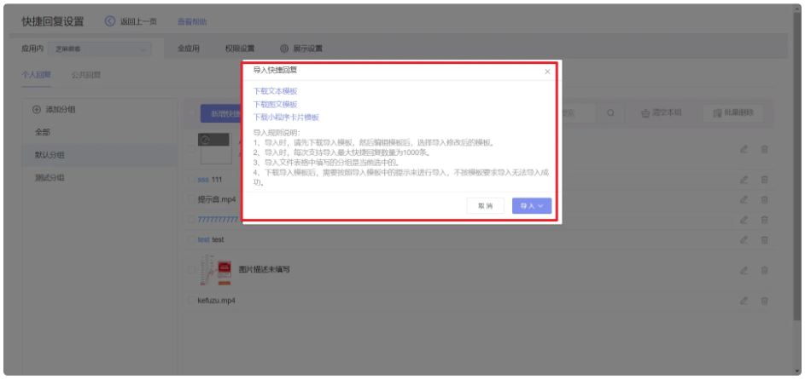Delete the kefuzu.mp4 reply
Screen dimensions: 805x379
(764, 301)
